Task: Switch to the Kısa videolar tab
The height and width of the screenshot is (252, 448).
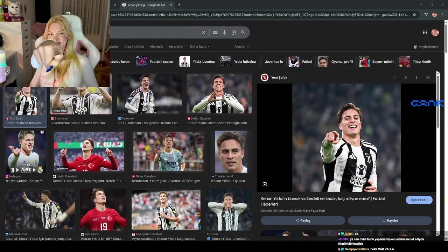Action: tap(134, 47)
